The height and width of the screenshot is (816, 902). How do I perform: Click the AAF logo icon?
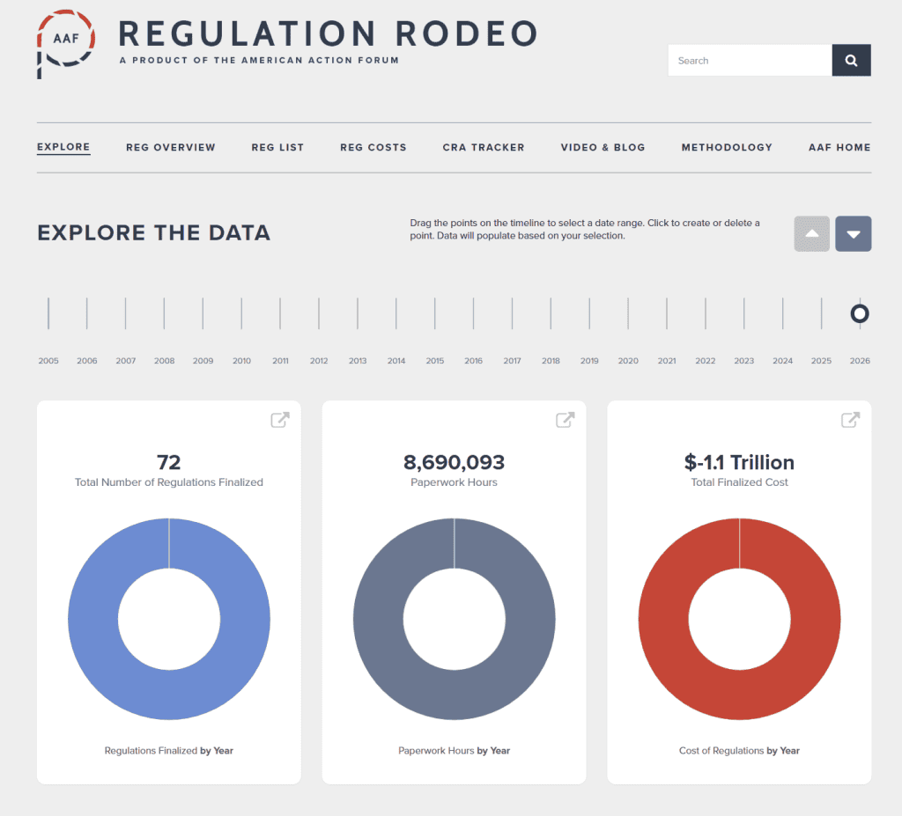tap(65, 42)
